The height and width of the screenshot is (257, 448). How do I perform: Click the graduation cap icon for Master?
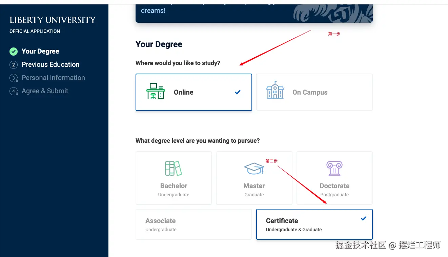click(x=254, y=168)
